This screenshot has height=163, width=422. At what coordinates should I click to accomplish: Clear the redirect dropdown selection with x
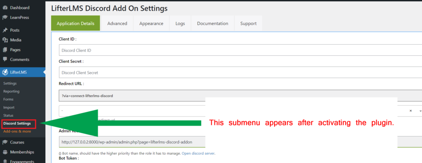point(411,111)
